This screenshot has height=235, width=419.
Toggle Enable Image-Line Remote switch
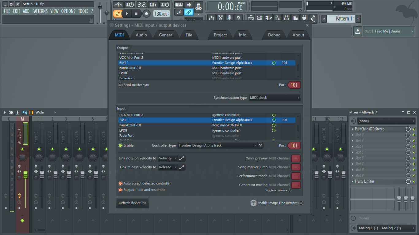point(301,203)
